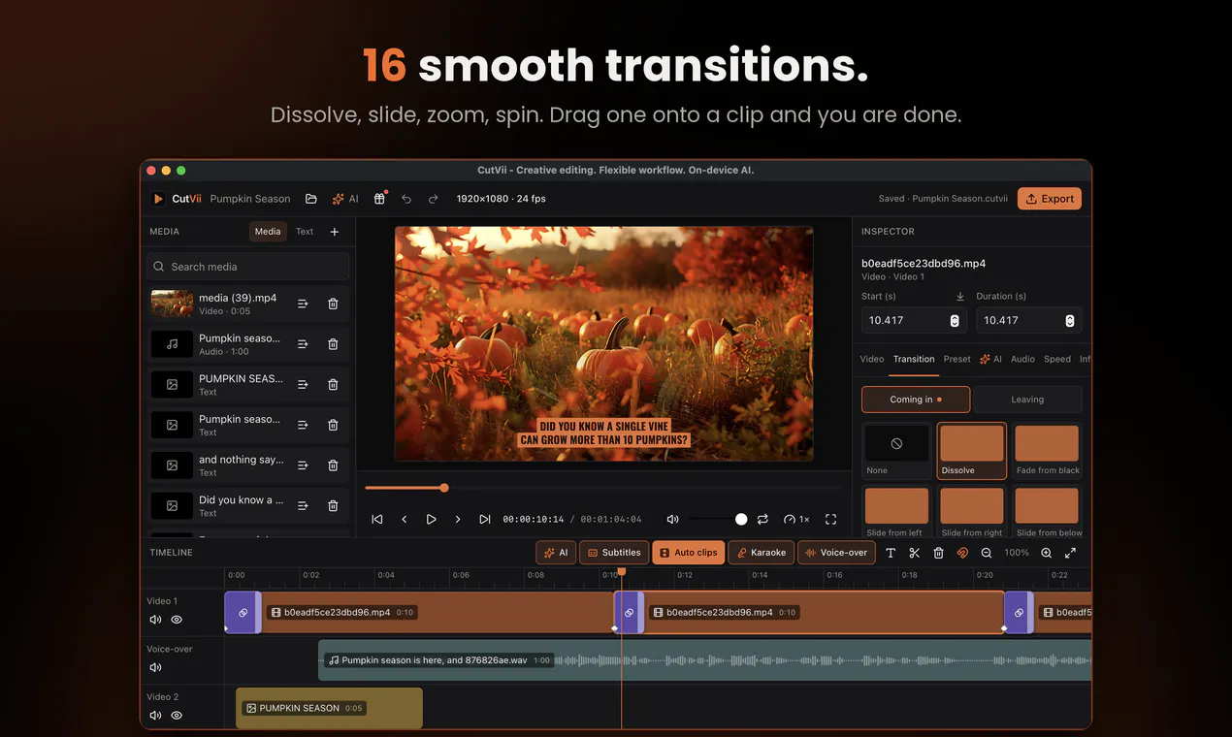The width and height of the screenshot is (1232, 737).
Task: Toggle loop playback
Action: (763, 520)
